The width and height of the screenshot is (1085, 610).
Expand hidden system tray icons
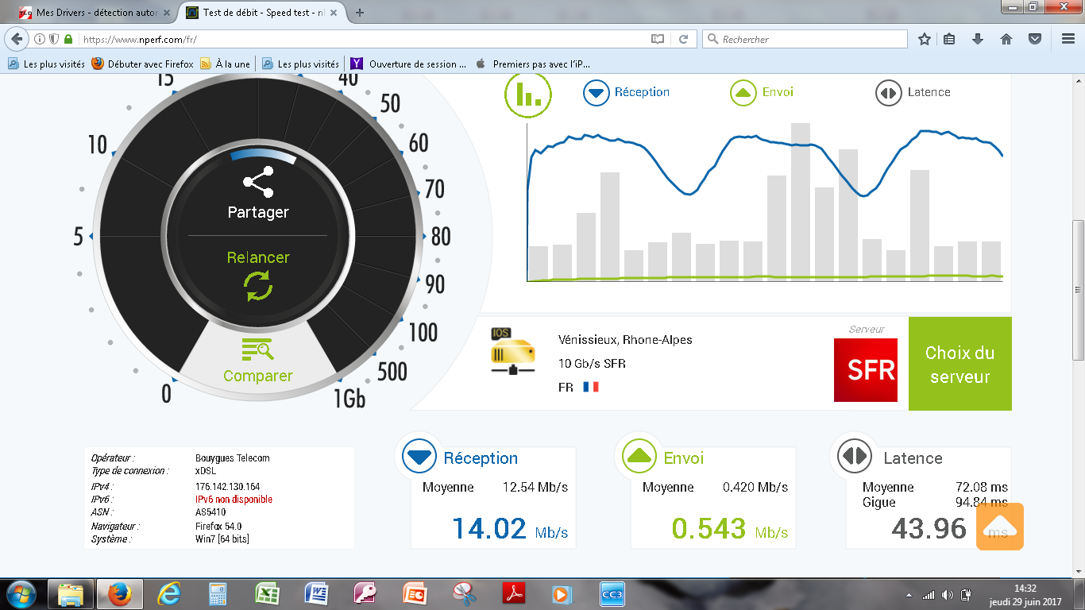click(x=909, y=595)
